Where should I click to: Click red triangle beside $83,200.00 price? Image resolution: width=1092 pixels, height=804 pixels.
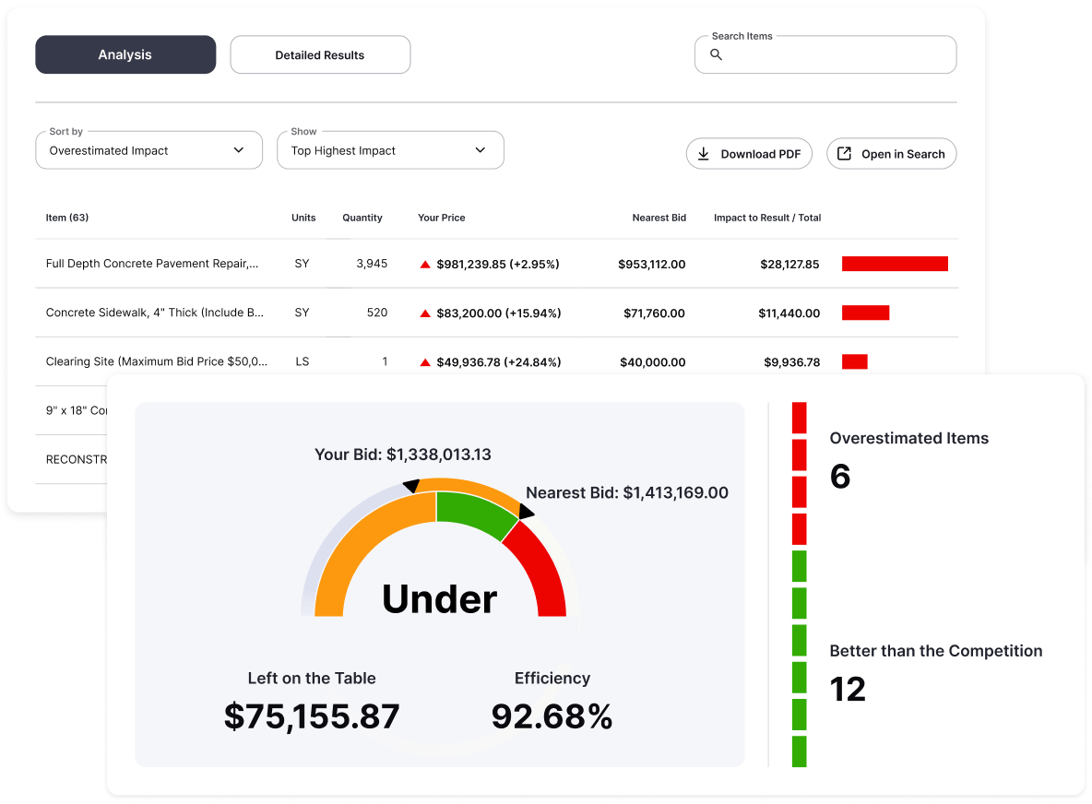click(x=425, y=313)
